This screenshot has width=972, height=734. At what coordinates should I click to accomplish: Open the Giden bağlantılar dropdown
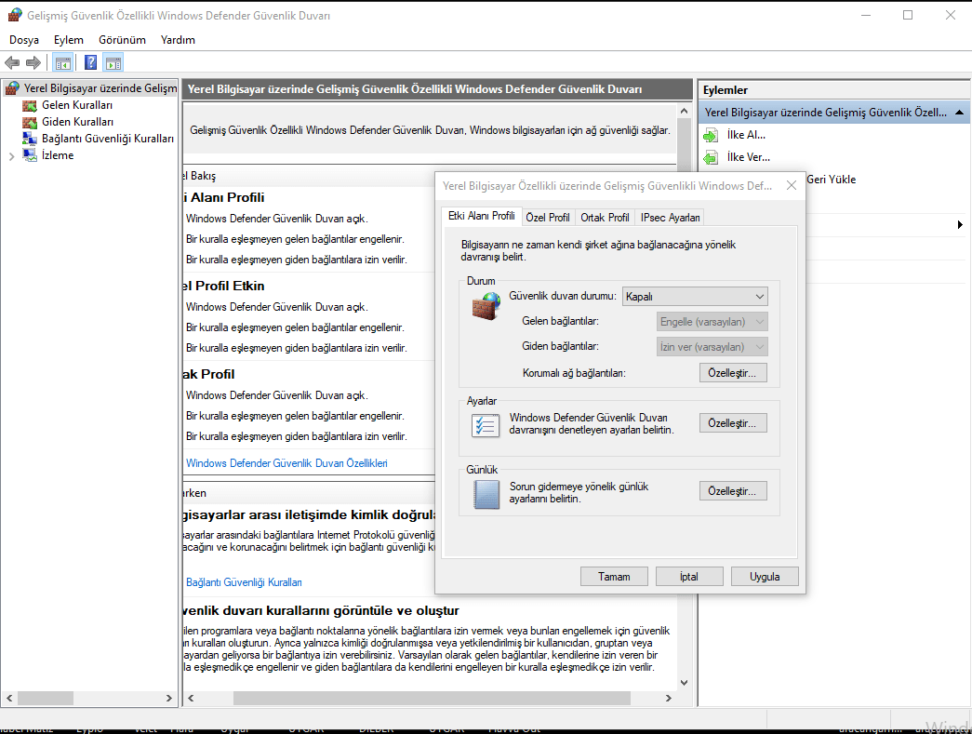pyautogui.click(x=712, y=347)
